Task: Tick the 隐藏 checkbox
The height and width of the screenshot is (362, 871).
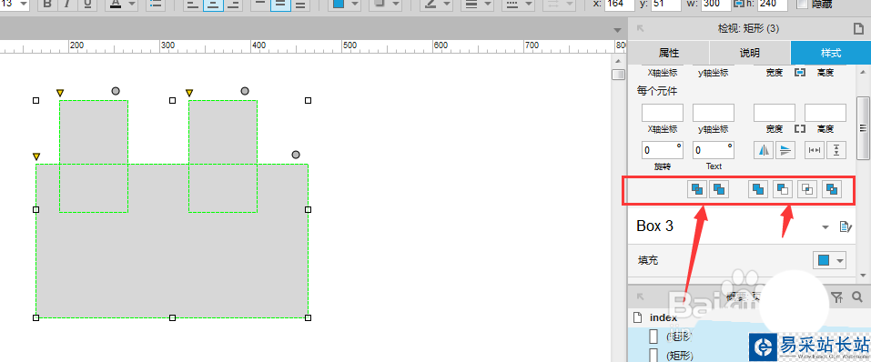Action: pyautogui.click(x=802, y=4)
